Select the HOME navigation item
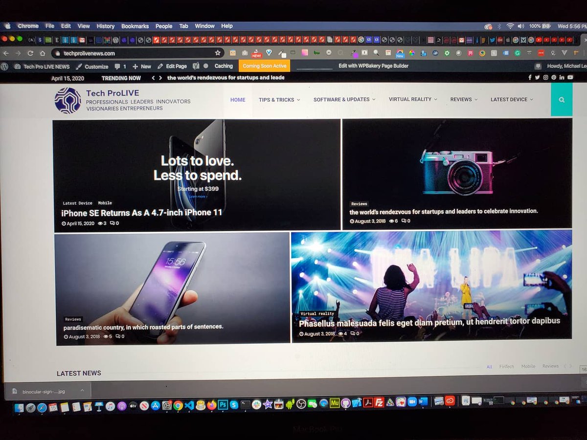587x440 pixels. [x=238, y=100]
